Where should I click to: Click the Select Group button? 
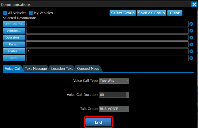tap(123, 13)
